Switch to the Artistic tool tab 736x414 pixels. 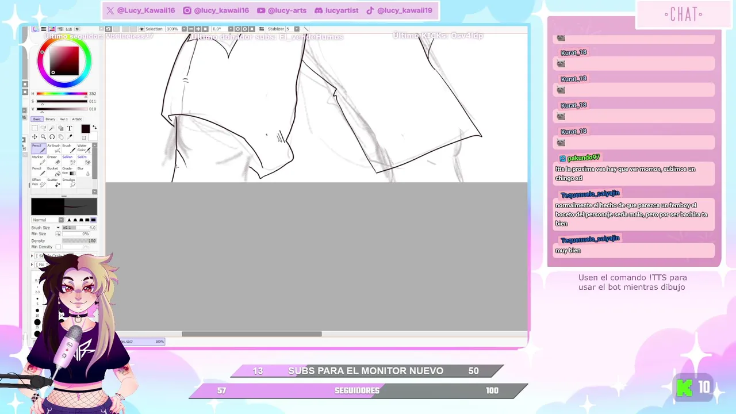(77, 119)
